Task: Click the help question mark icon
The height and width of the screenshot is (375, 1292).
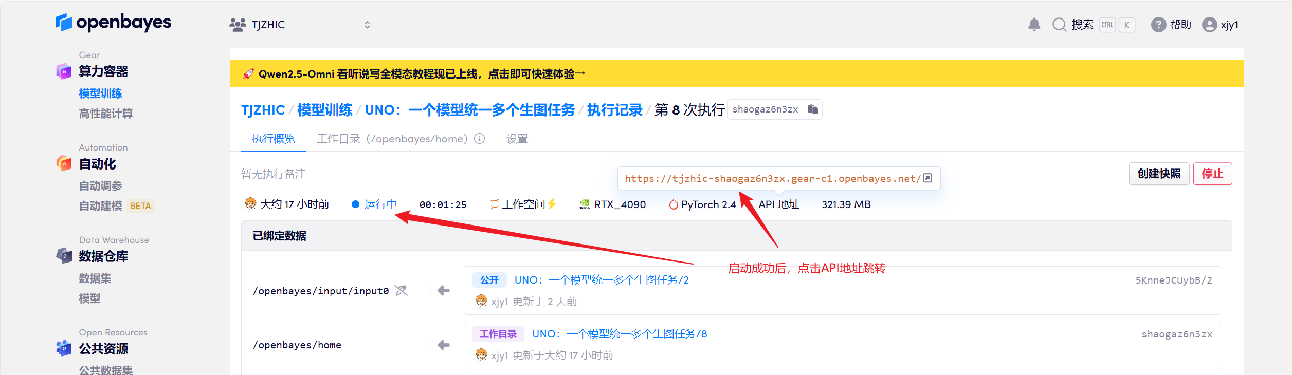Action: coord(1158,25)
